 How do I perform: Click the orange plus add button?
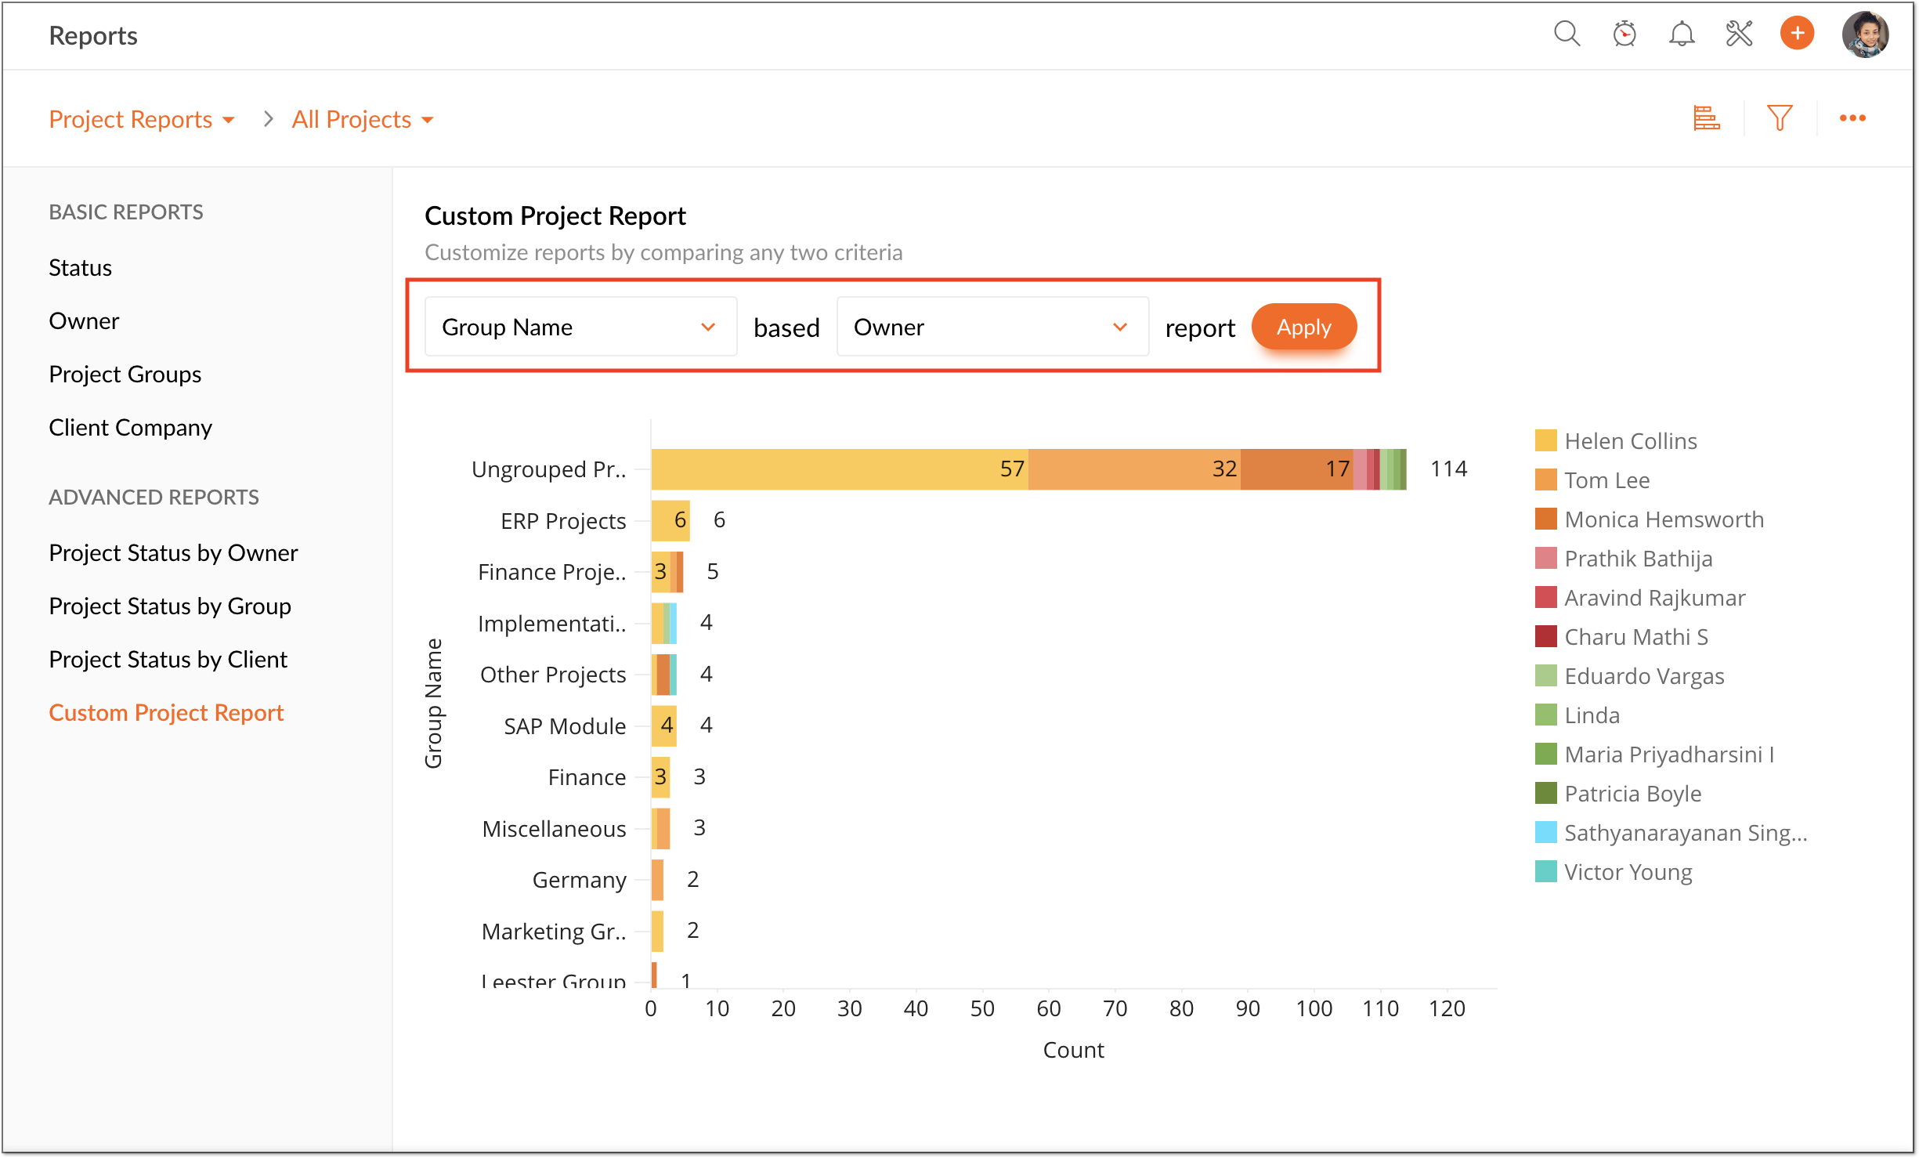[1798, 34]
